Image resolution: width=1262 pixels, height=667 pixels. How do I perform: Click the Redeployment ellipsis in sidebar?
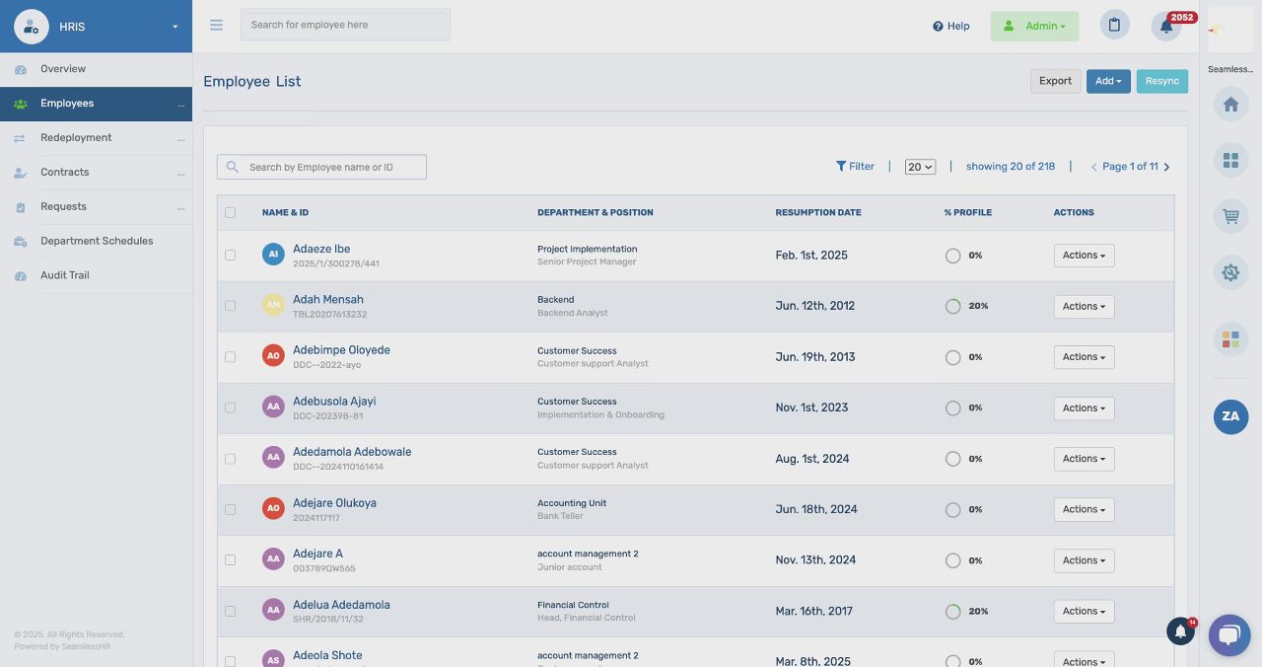point(181,138)
